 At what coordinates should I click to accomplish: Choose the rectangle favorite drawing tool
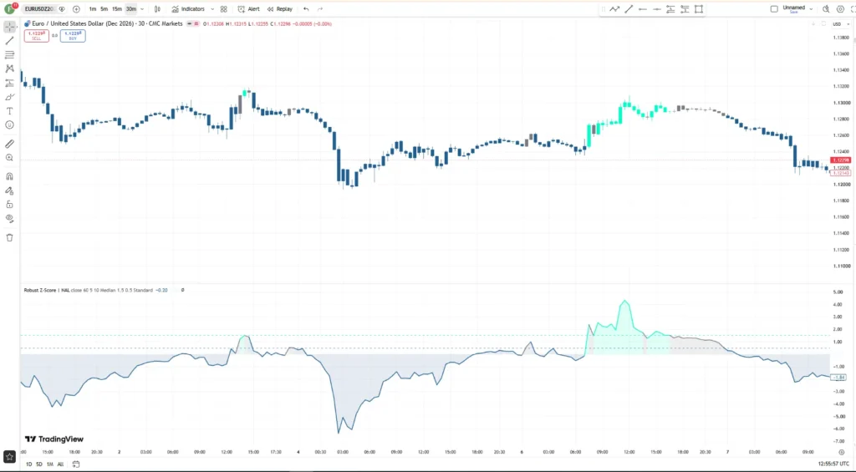click(699, 8)
